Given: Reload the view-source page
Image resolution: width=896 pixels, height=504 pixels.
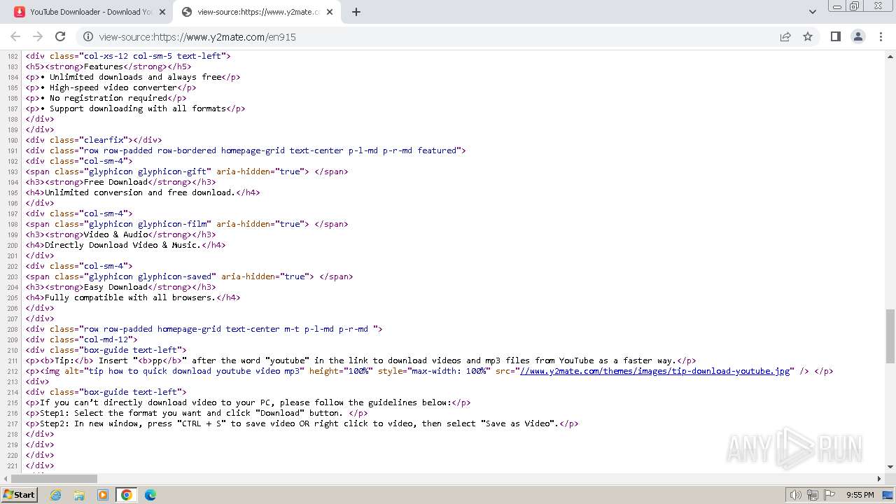Looking at the screenshot, I should tap(60, 36).
